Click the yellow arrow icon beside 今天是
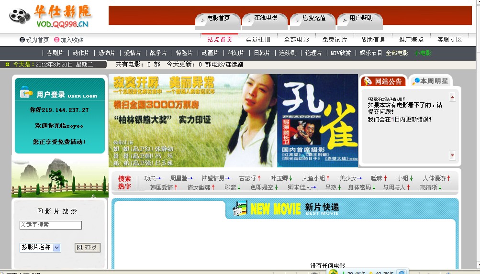Screen dimensions: 480x274 pos(7,64)
